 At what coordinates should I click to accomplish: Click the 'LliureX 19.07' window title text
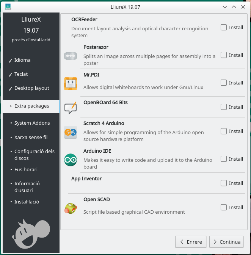coord(125,7)
